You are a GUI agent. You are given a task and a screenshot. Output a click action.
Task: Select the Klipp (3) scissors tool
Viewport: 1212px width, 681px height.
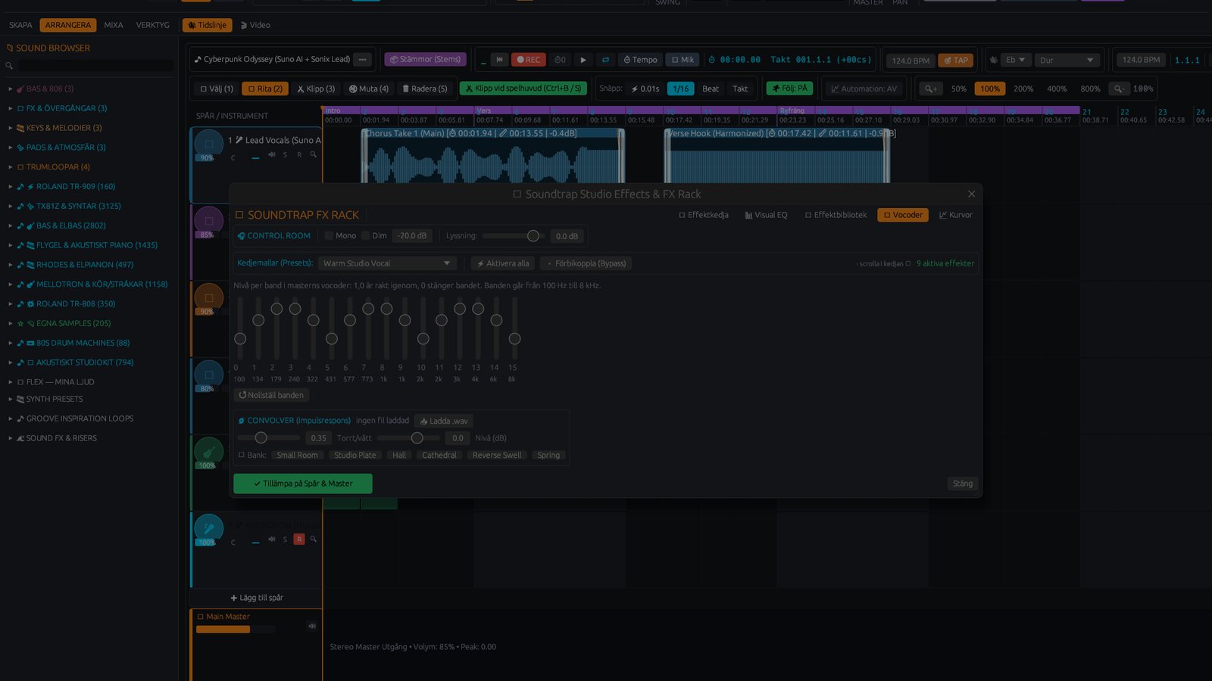(x=315, y=89)
